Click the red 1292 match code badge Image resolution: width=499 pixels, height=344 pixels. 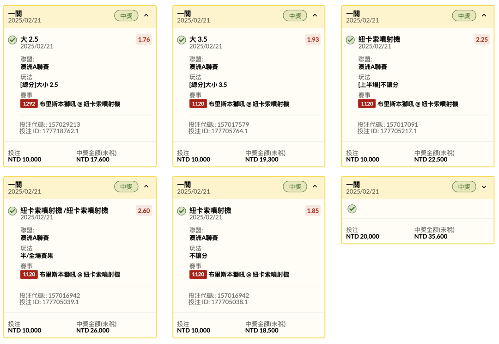29,104
